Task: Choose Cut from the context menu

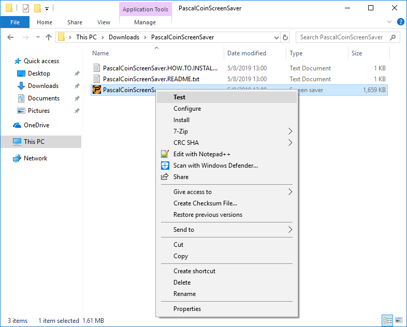Action: pyautogui.click(x=227, y=245)
